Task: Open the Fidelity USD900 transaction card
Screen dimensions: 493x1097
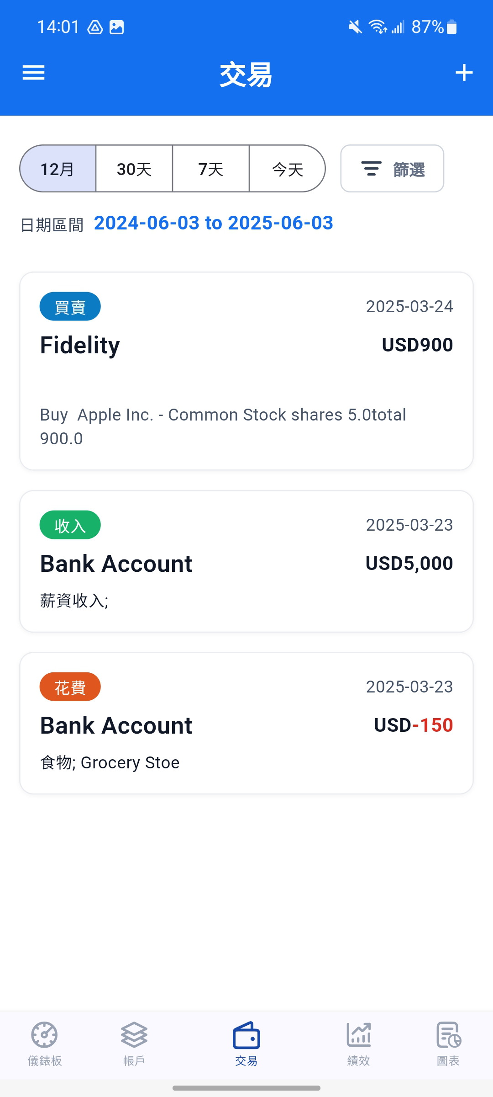Action: tap(246, 371)
